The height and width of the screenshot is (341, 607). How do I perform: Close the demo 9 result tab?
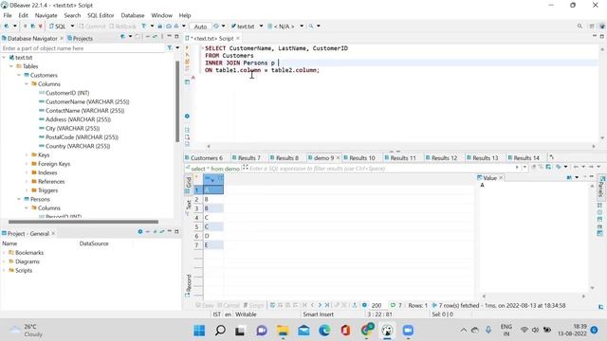coord(338,158)
